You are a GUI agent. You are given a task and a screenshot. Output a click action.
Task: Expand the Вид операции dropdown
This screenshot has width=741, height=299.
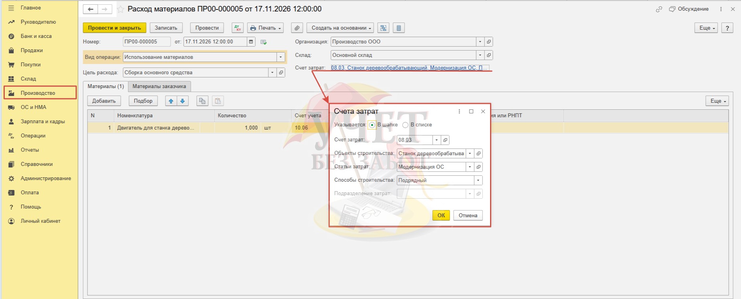pyautogui.click(x=281, y=57)
